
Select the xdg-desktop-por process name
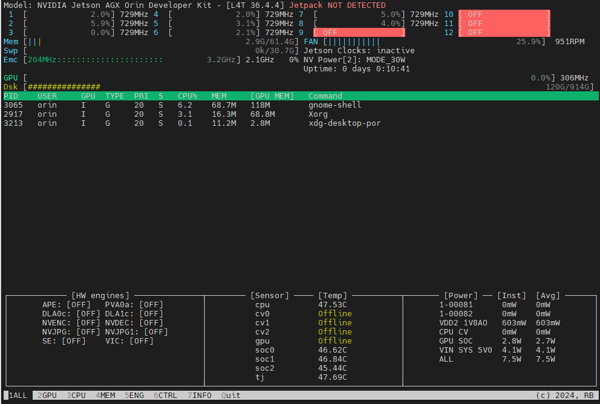tap(344, 123)
